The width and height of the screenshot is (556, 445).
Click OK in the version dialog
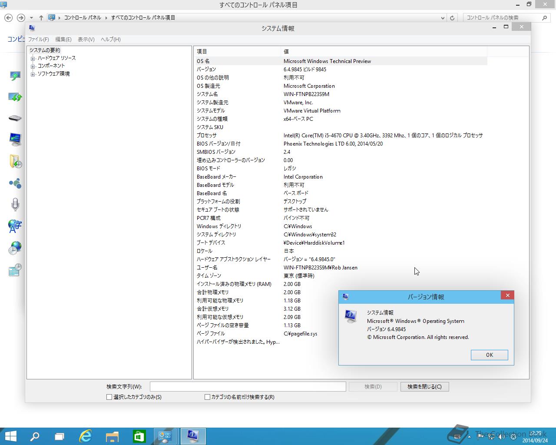tap(490, 355)
